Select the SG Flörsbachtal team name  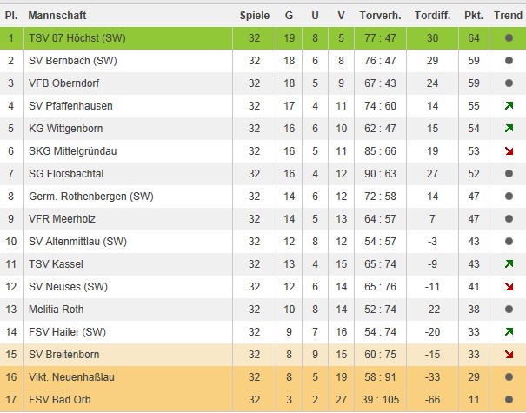(66, 174)
